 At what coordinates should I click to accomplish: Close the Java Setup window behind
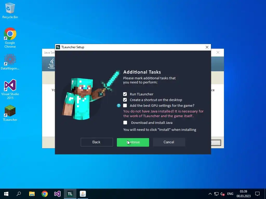tap(218, 52)
